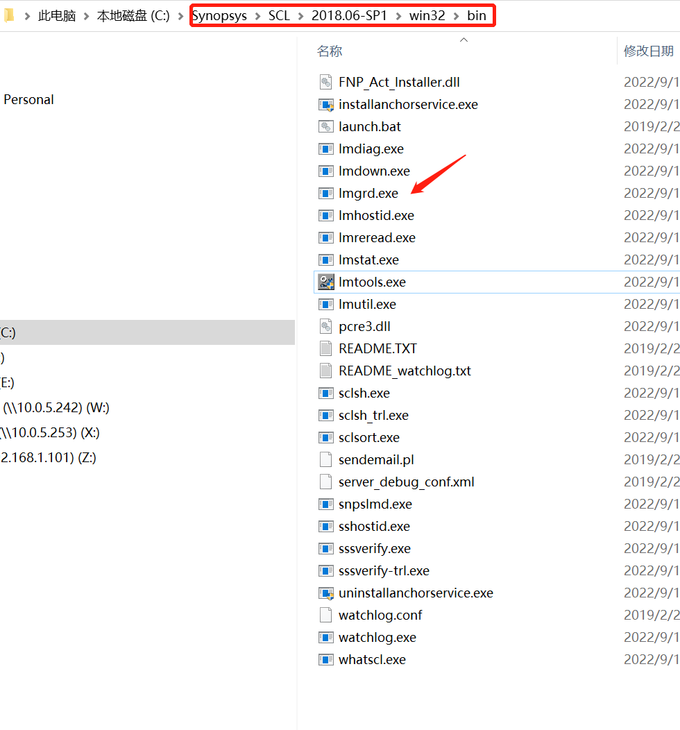Click the whatscl.exe file icon
The image size is (680, 730).
(x=326, y=660)
